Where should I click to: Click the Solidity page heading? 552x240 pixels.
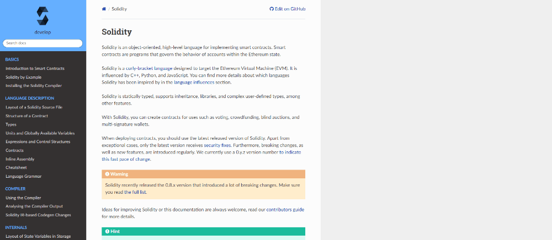click(116, 32)
